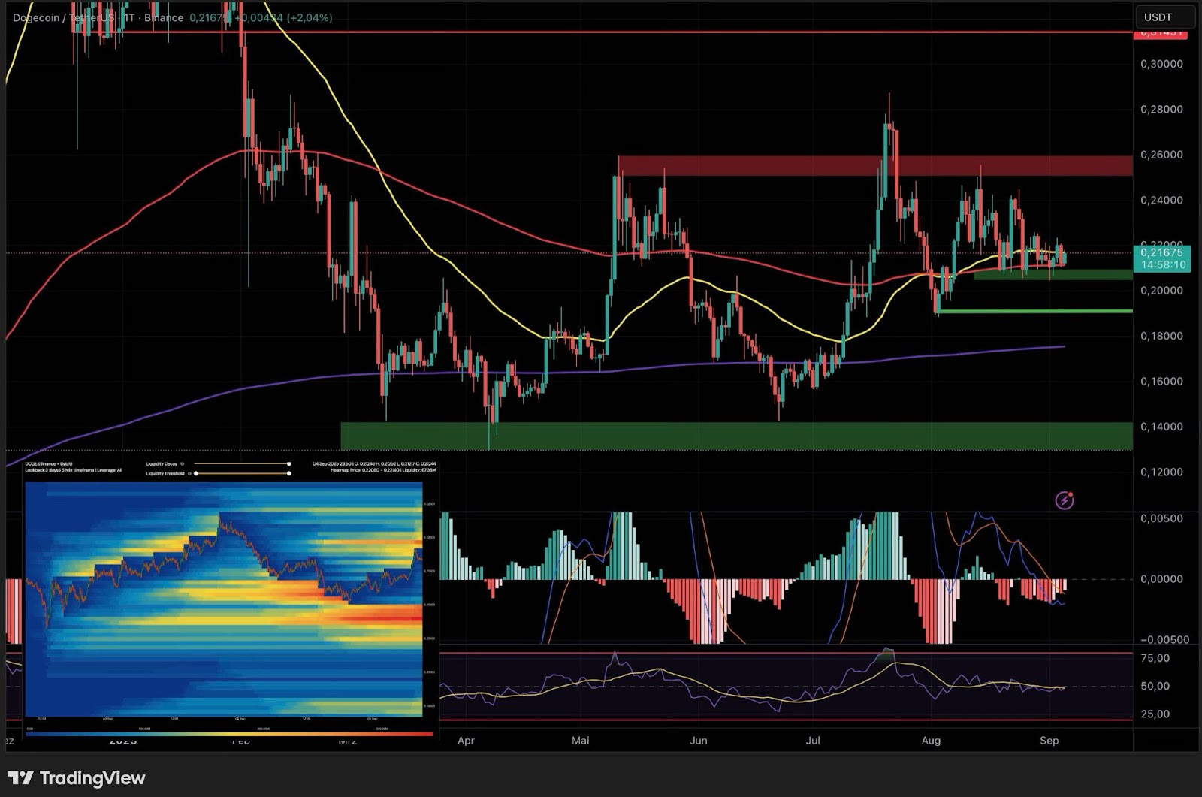This screenshot has width=1202, height=797.
Task: Click the 0,24000 price axis label
Action: pos(1161,200)
